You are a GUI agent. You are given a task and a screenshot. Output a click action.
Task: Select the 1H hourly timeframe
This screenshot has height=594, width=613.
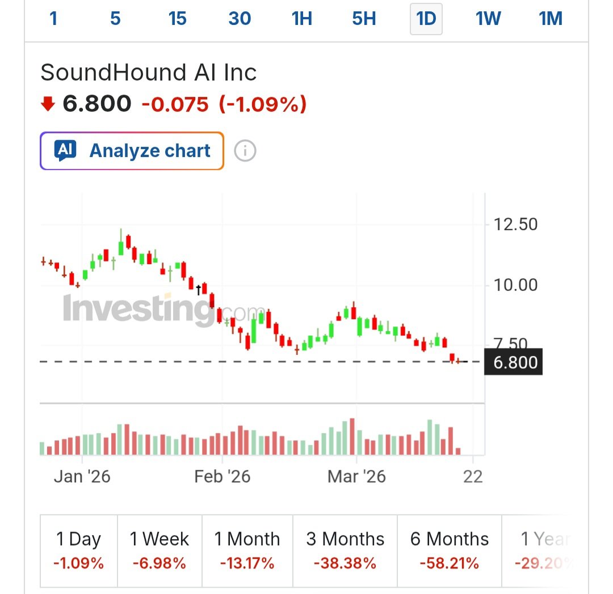pyautogui.click(x=301, y=19)
